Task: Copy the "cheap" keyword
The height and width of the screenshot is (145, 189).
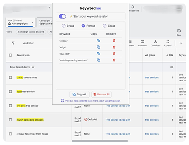Action: (98, 41)
